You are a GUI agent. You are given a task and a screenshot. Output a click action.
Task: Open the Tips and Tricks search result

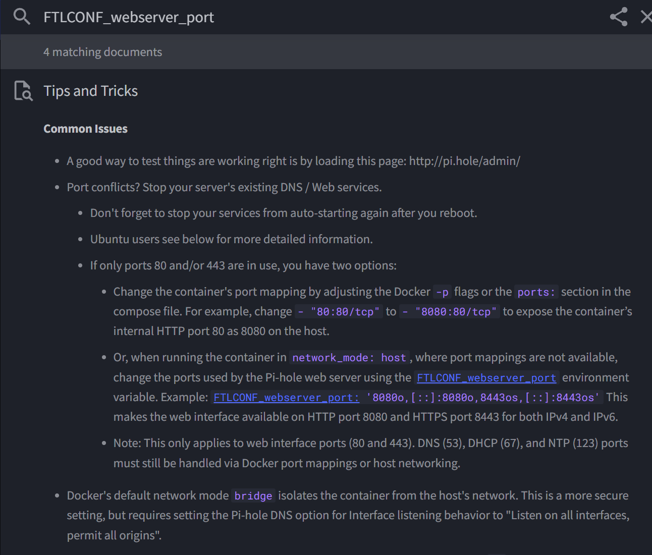(x=91, y=91)
